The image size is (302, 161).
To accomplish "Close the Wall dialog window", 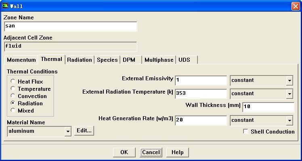I will point(296,6).
